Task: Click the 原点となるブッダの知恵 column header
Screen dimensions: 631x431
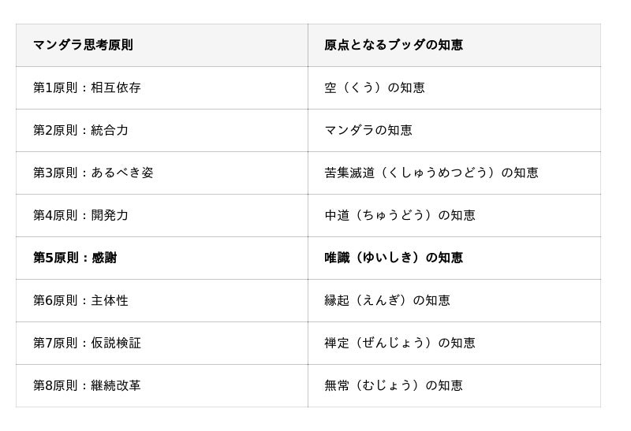Action: point(393,45)
